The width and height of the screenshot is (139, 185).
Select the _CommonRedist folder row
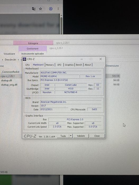tap(11, 72)
